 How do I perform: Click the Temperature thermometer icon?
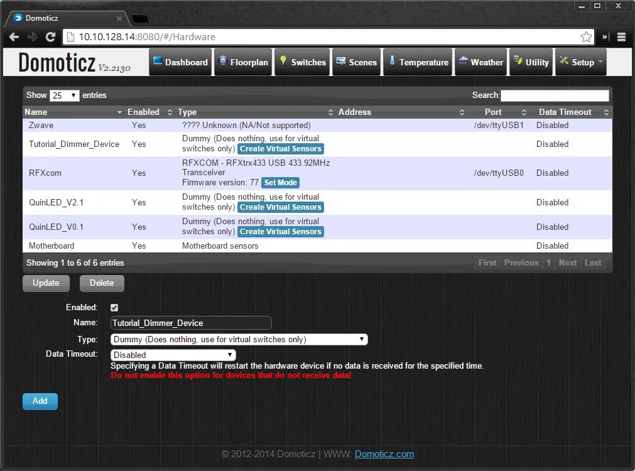(392, 61)
